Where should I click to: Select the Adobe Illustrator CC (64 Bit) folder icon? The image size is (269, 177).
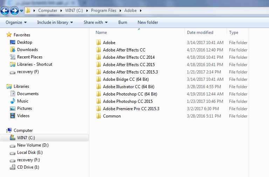click(98, 86)
